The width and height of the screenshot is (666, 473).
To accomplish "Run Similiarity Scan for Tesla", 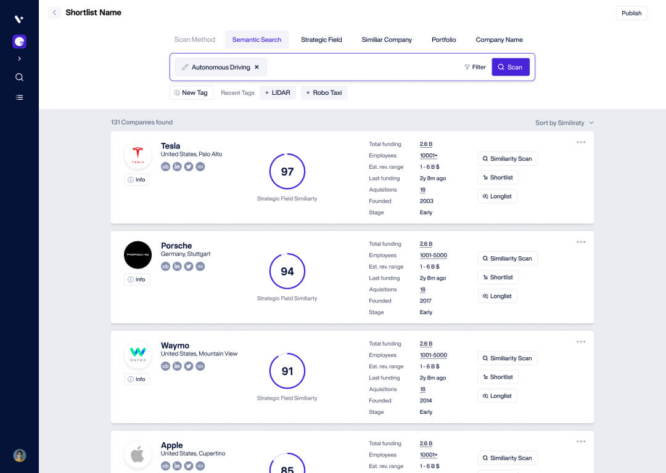I will (507, 159).
